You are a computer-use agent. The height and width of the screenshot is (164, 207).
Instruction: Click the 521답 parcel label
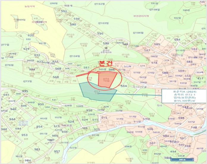(x=95, y=135)
